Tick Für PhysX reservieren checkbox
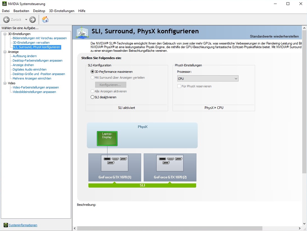Image resolution: width=307 pixels, height=231 pixels. 179,86
